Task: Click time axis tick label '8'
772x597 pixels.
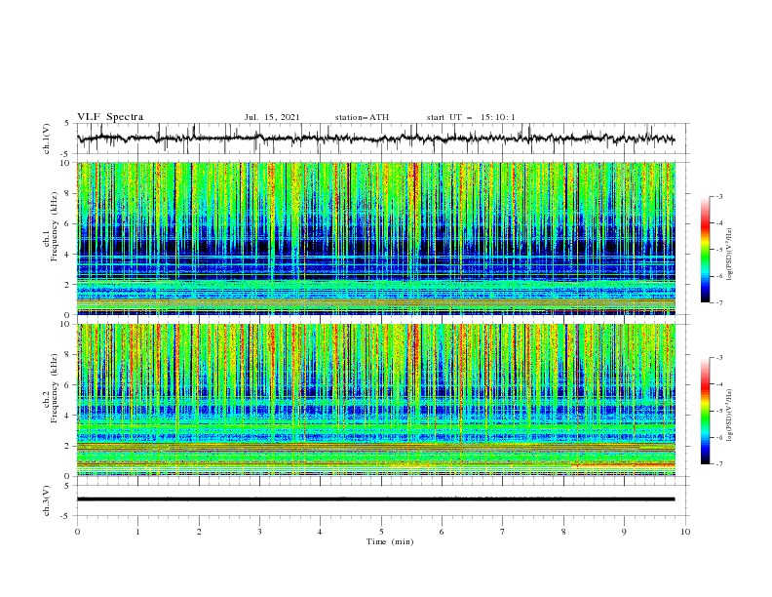Action: point(563,532)
